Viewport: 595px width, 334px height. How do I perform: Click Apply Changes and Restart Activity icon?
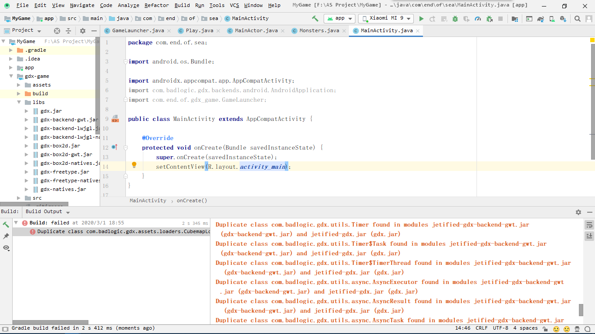point(433,19)
